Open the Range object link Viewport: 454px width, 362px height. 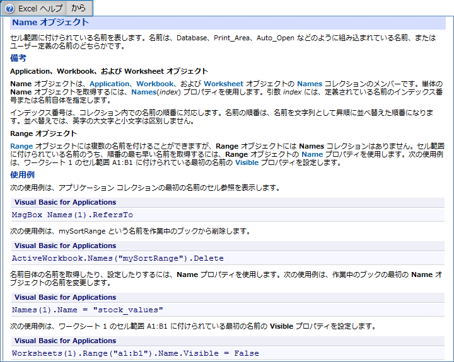[x=21, y=146]
